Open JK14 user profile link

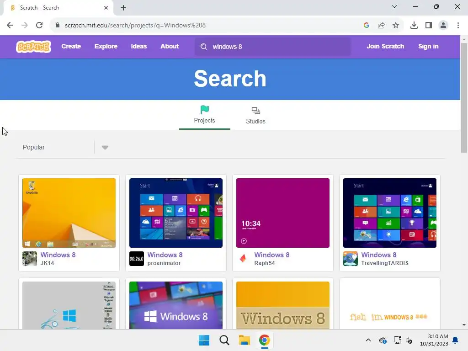[47, 263]
